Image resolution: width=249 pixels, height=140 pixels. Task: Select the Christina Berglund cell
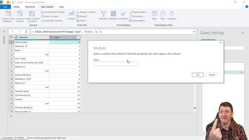click(x=32, y=108)
